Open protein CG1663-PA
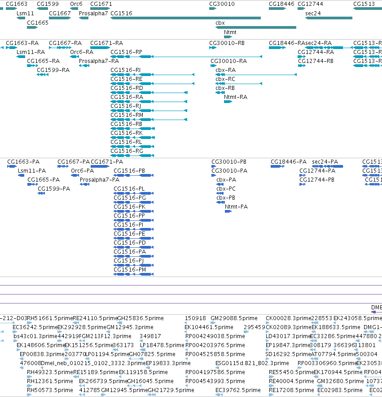This screenshot has height=397, width=382. 12,166
